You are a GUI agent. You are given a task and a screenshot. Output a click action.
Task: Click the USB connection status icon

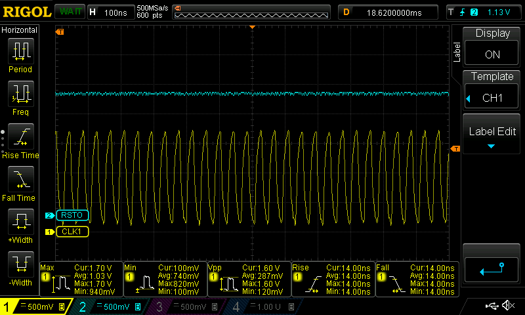click(492, 305)
